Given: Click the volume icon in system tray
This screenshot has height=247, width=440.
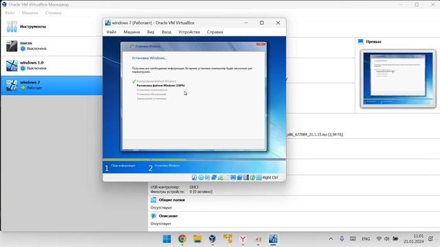Looking at the screenshot, I should point(387,239).
